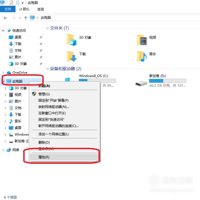Screen dimensions: 200x200
Task: Click the OneDrive cloud icon in sidebar
Action: [x=9, y=73]
